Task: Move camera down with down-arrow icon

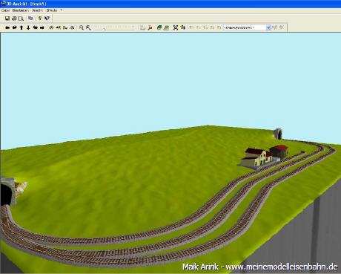Action: pyautogui.click(x=28, y=27)
